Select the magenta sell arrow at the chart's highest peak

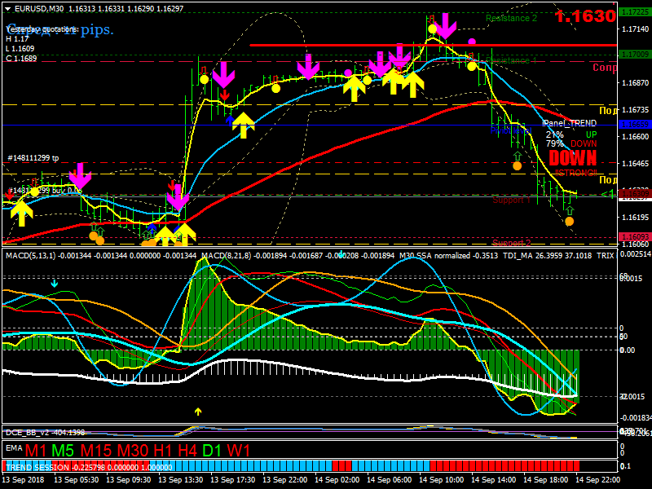click(x=446, y=26)
